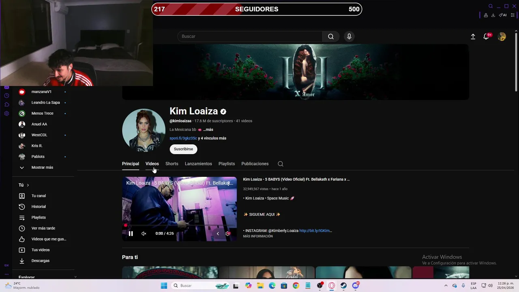The image size is (519, 292).
Task: Search within Kim Loaiza's channel via magnifier
Action: (281, 164)
